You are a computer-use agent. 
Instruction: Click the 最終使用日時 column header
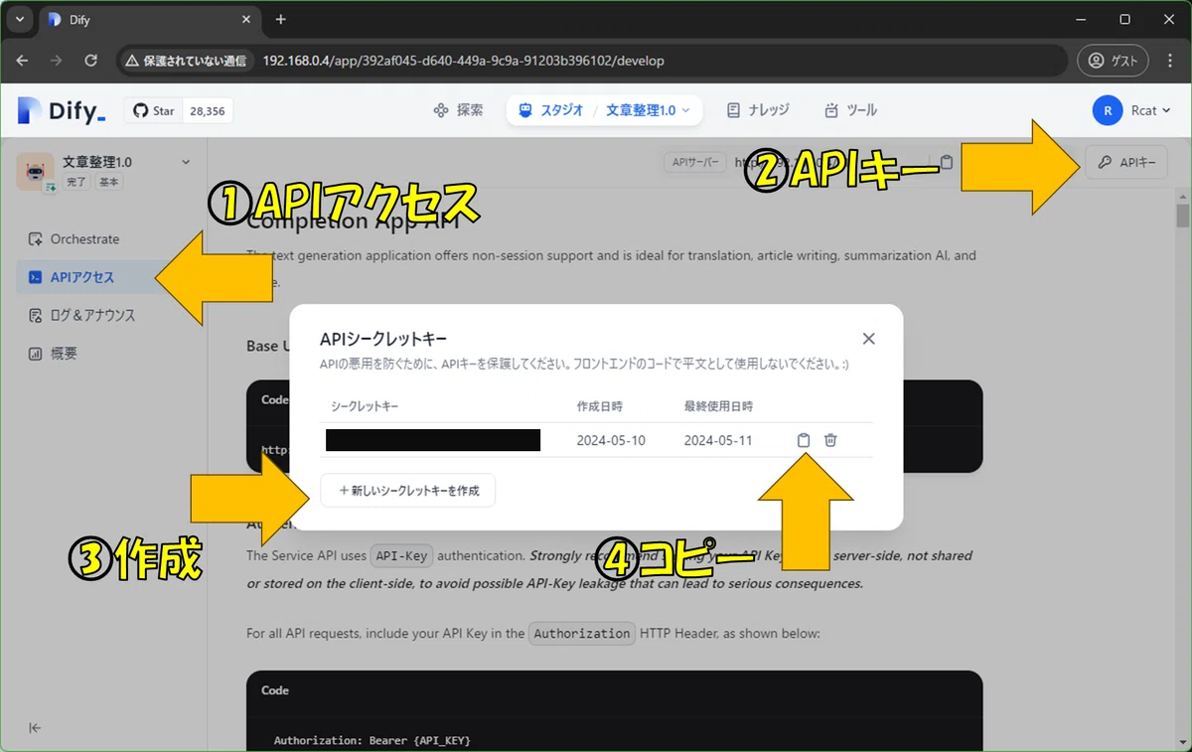(718, 406)
